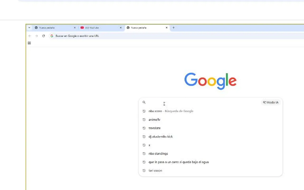
Task: Choose the 'animeflv' suggestion
Action: (154, 120)
